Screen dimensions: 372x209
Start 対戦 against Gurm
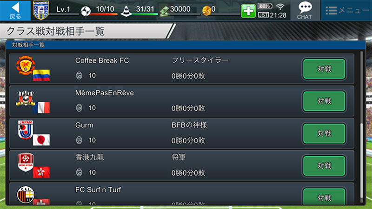[x=324, y=133]
